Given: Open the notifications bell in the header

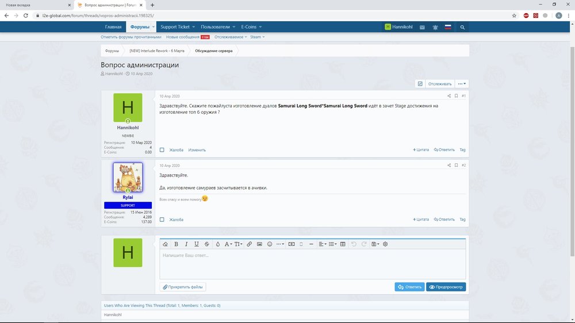Looking at the screenshot, I should point(435,27).
